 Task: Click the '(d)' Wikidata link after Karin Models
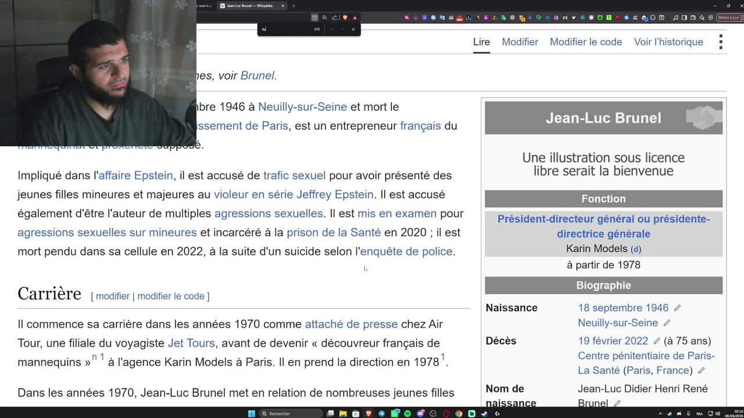click(x=636, y=249)
